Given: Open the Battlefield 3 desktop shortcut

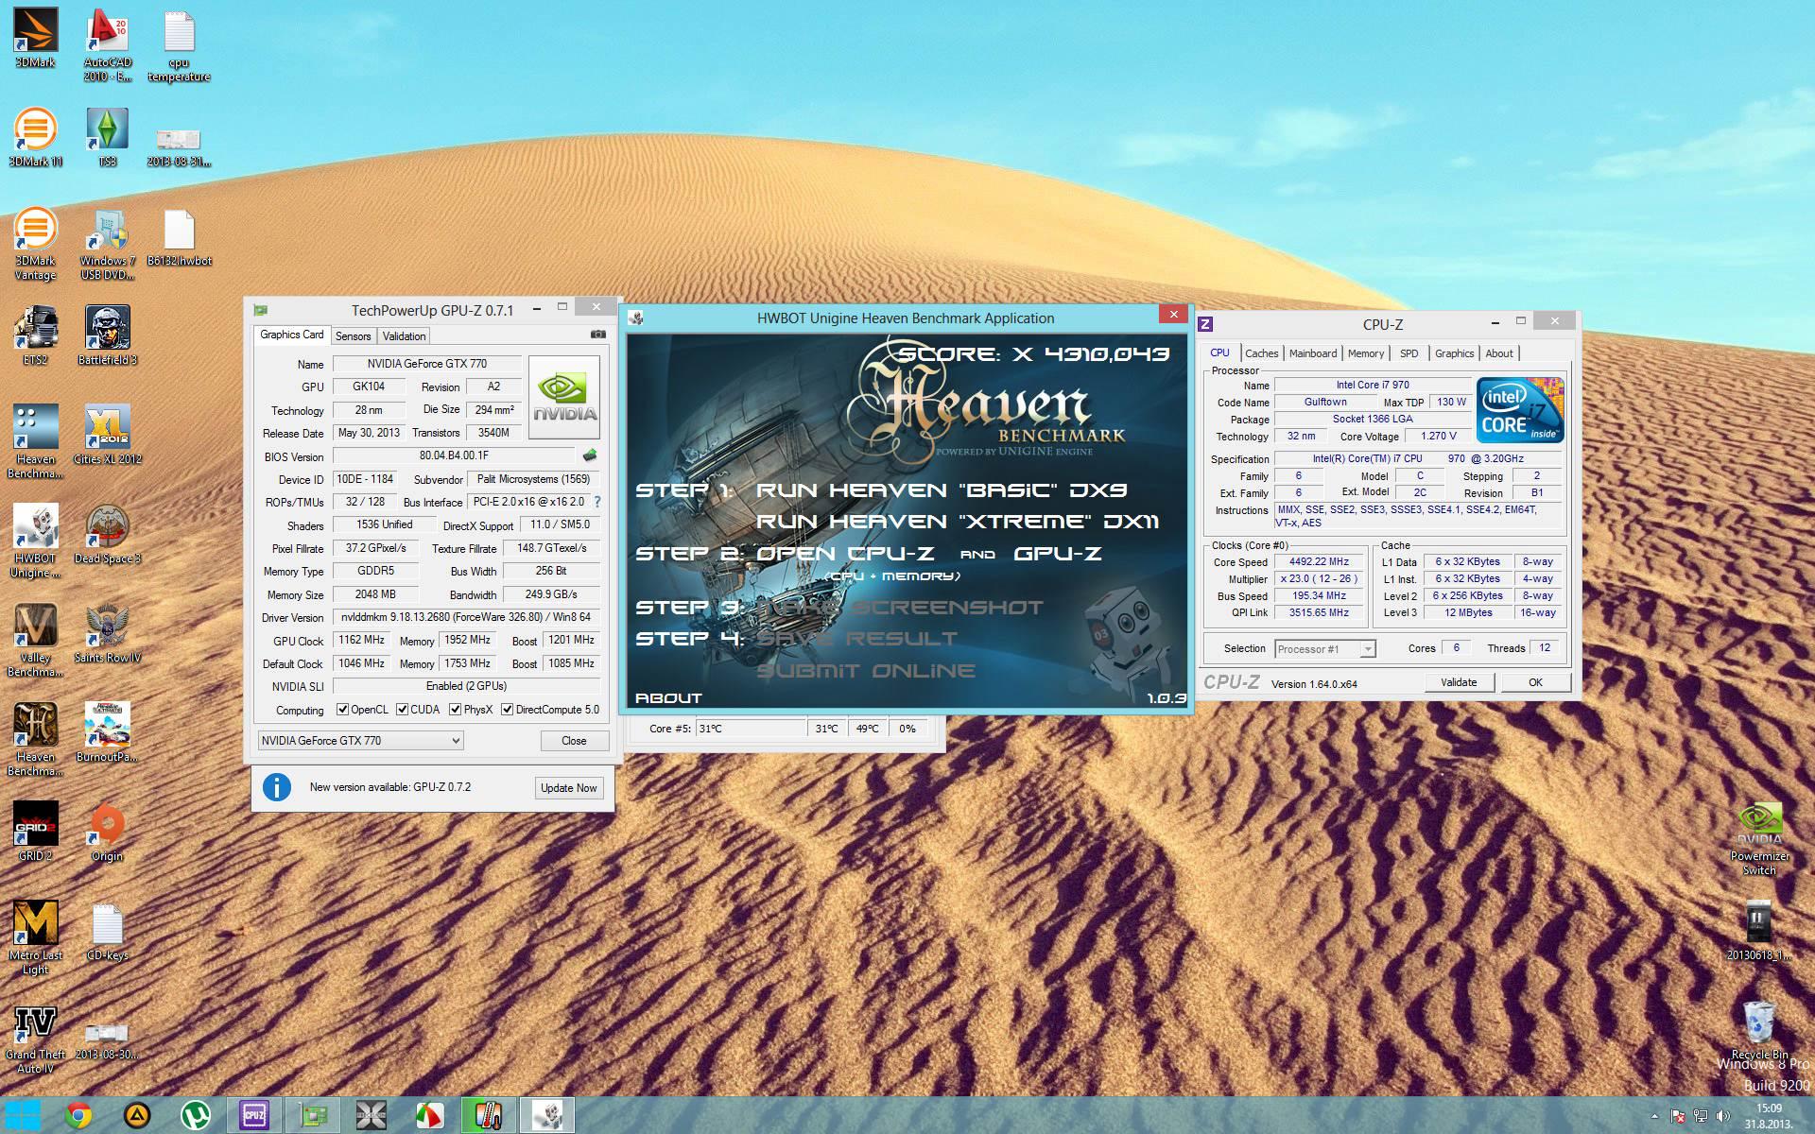Looking at the screenshot, I should pyautogui.click(x=108, y=335).
